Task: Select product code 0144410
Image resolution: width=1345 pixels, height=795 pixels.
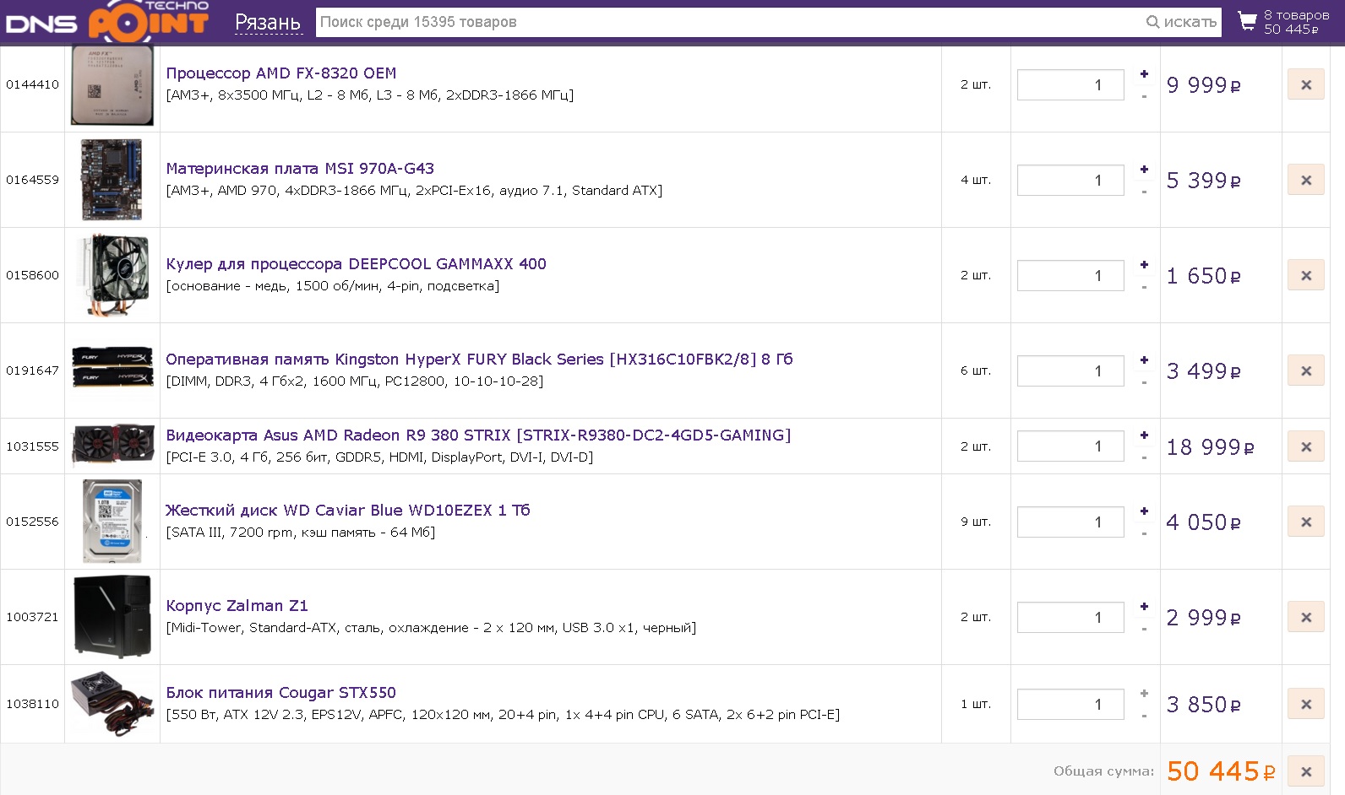Action: (x=32, y=84)
